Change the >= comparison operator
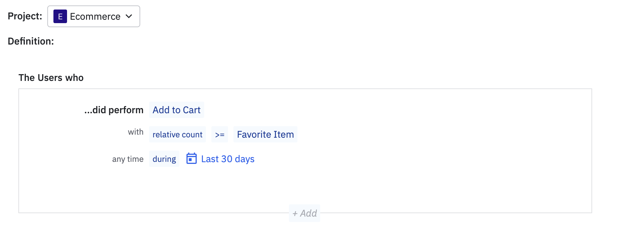Viewport: 618px width, 238px height. [x=219, y=134]
